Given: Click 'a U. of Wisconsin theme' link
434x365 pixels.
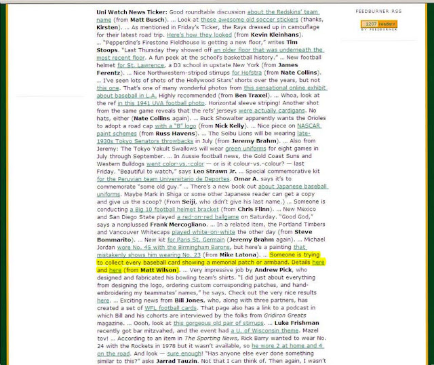Looking at the screenshot, I should (264, 331).
